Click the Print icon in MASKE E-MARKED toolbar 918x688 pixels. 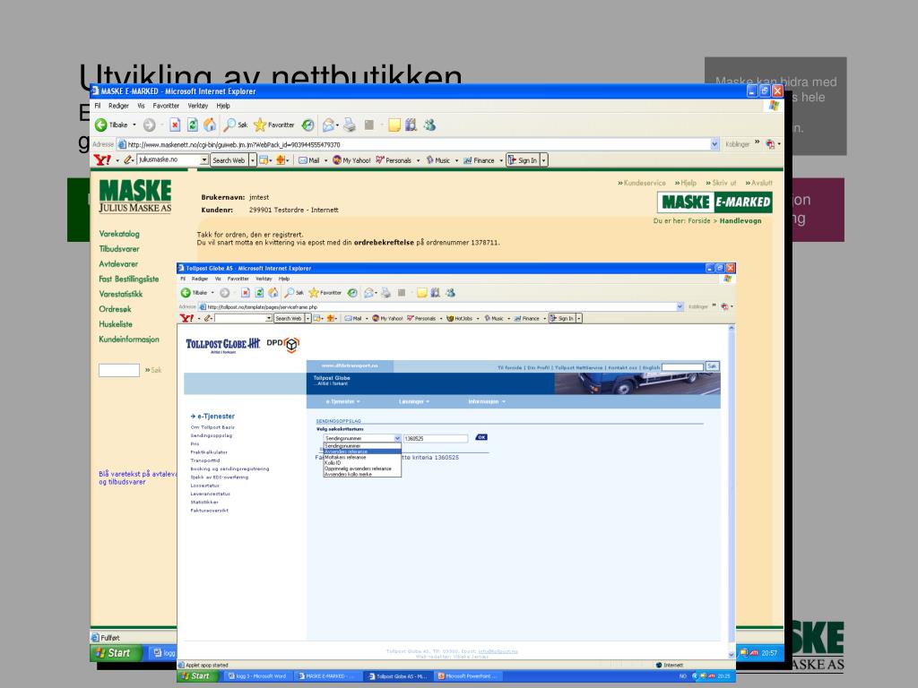coord(350,125)
